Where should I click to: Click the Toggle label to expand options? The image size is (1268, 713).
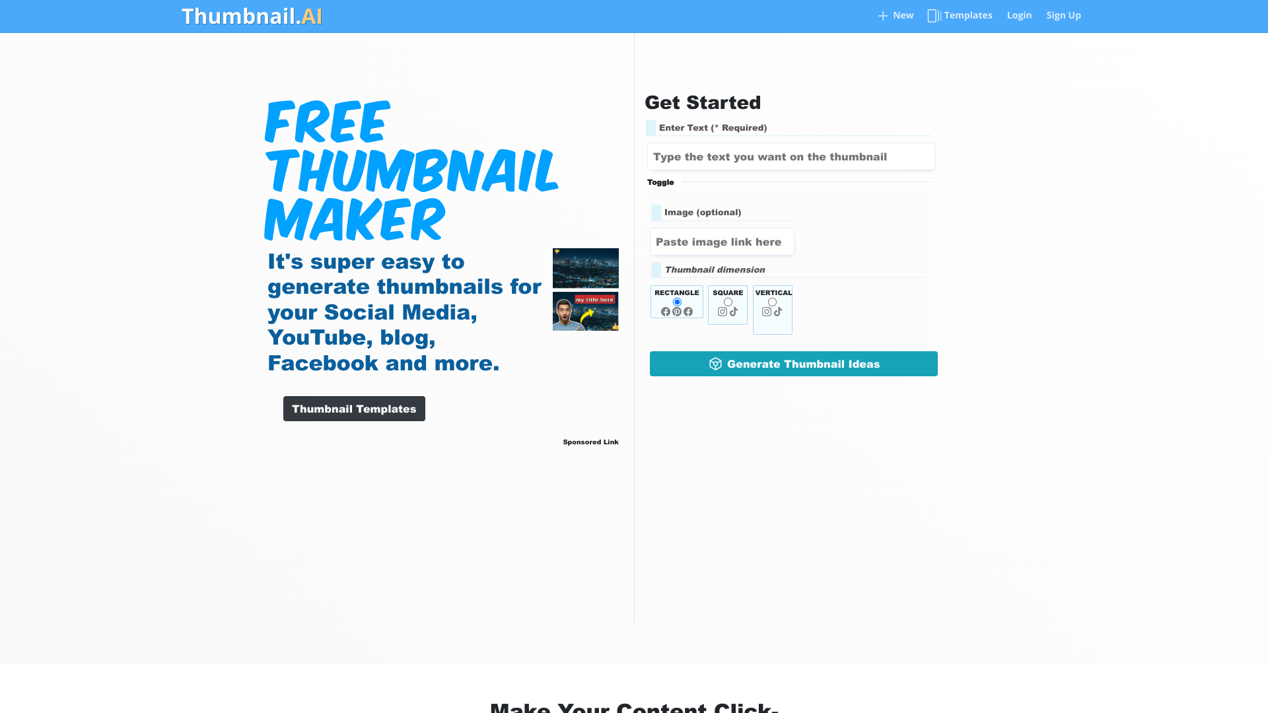660,182
